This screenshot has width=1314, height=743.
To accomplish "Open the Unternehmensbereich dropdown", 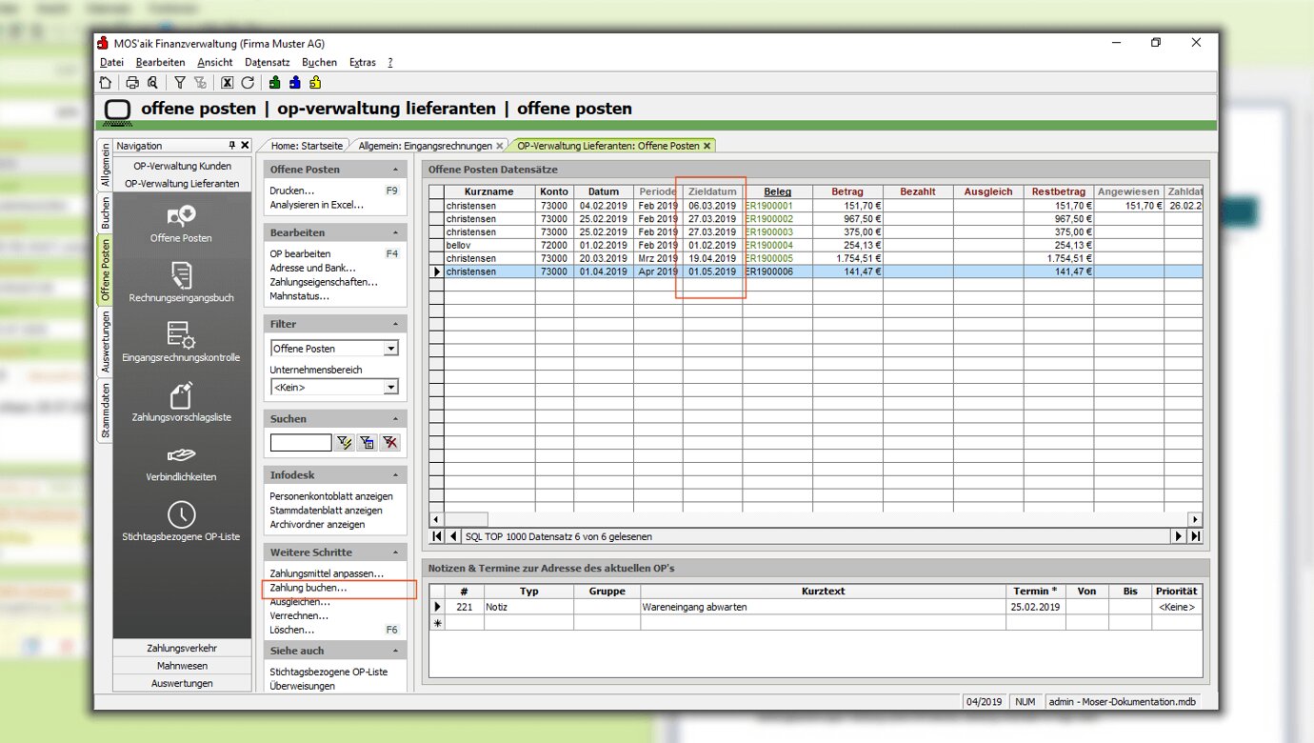I will click(x=390, y=388).
